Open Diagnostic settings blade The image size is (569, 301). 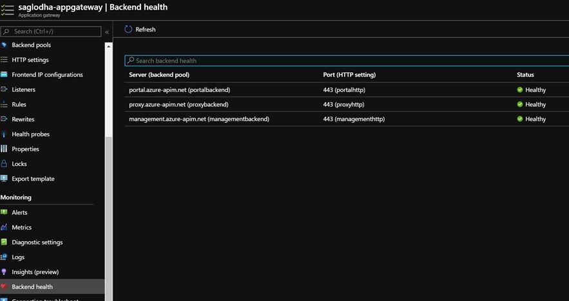point(52,242)
